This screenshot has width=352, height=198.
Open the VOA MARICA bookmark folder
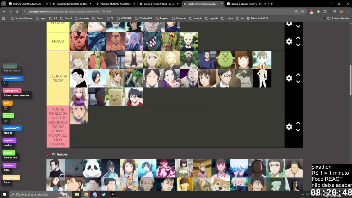[x=144, y=18]
